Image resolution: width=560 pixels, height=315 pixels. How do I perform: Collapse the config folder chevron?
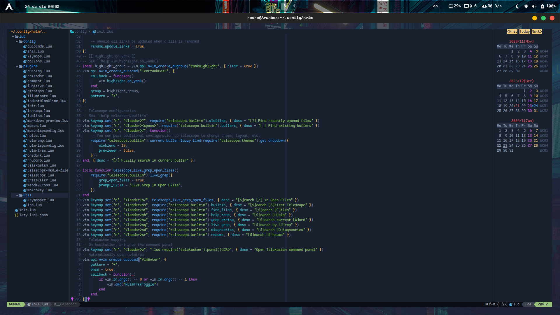pyautogui.click(x=17, y=41)
